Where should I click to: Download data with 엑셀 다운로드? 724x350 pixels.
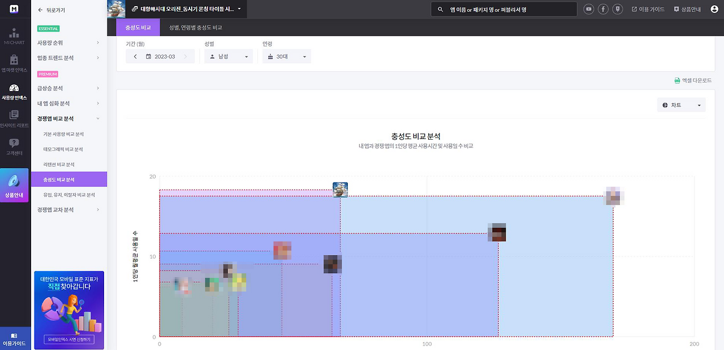tap(693, 80)
